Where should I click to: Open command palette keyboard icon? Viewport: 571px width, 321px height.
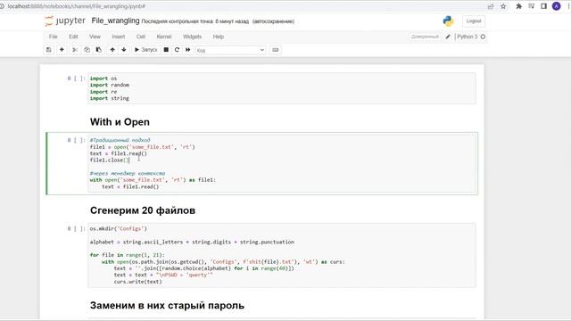point(276,50)
